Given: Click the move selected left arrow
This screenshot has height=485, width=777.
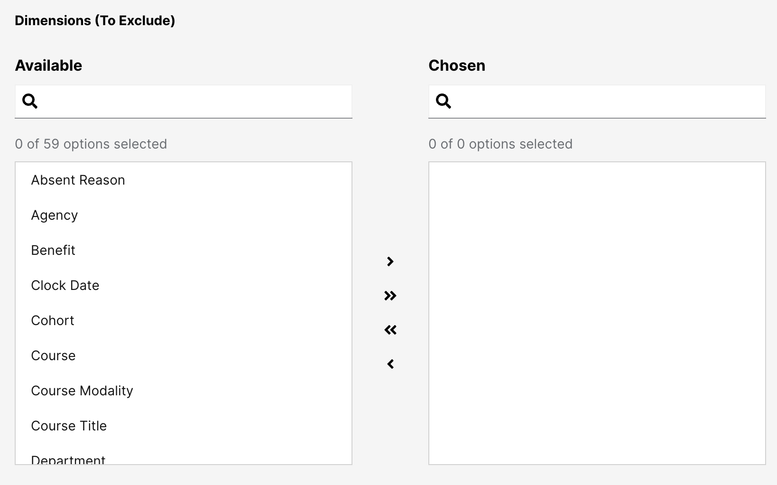Looking at the screenshot, I should click(x=390, y=364).
